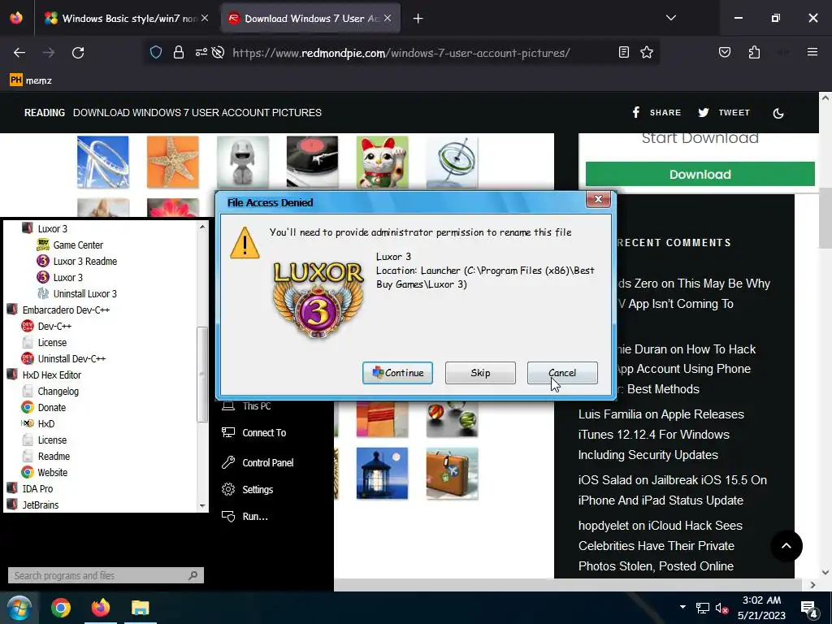Screen dimensions: 832x624
Task: Open Game Center in start menu
Action: coord(70,245)
